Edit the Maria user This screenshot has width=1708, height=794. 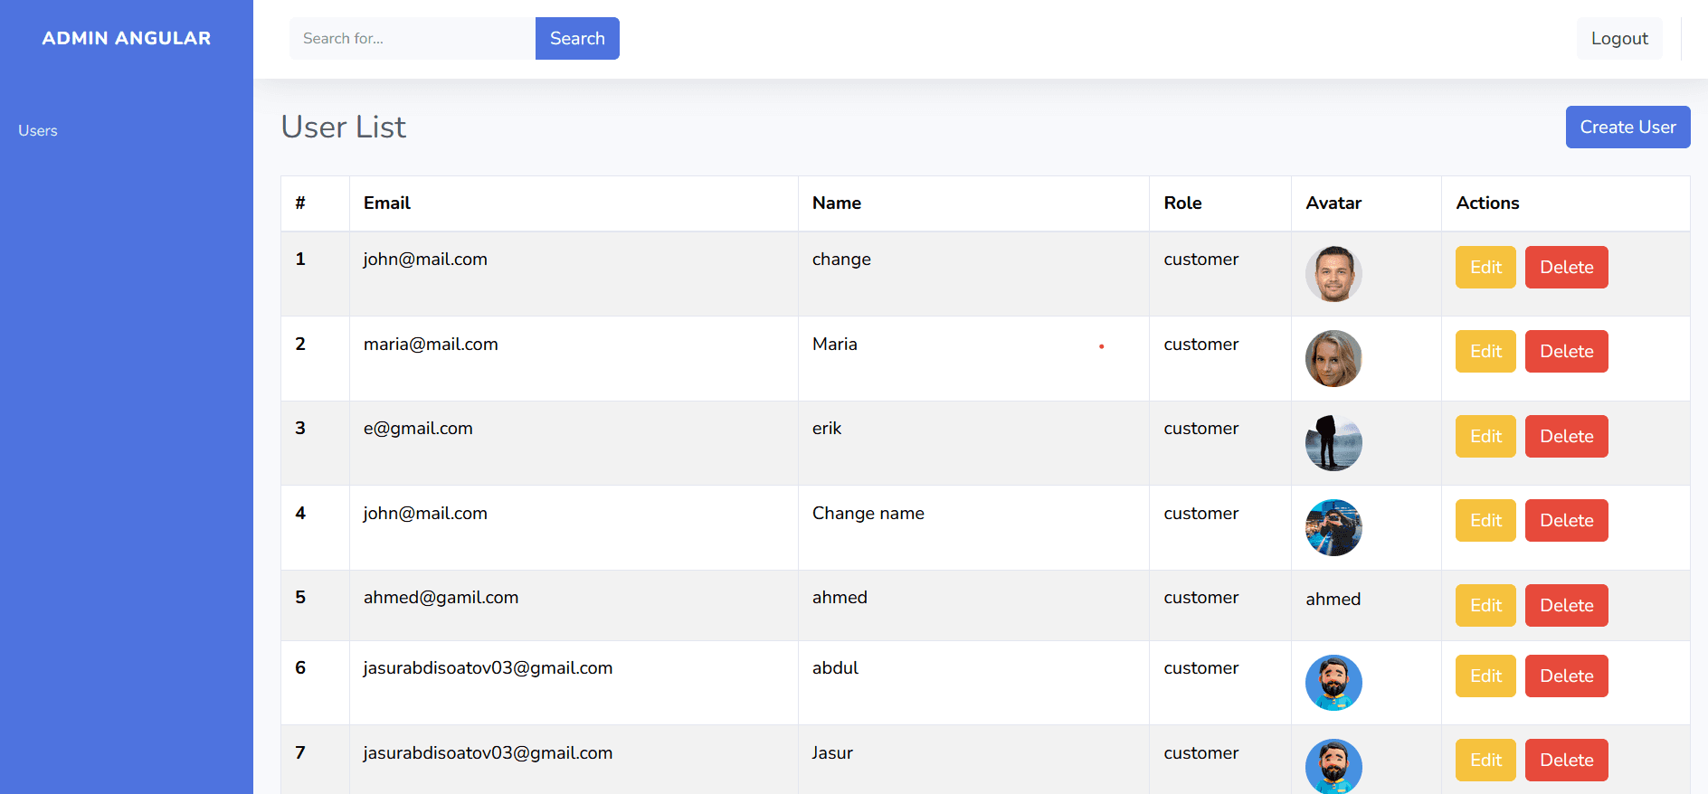click(1485, 351)
